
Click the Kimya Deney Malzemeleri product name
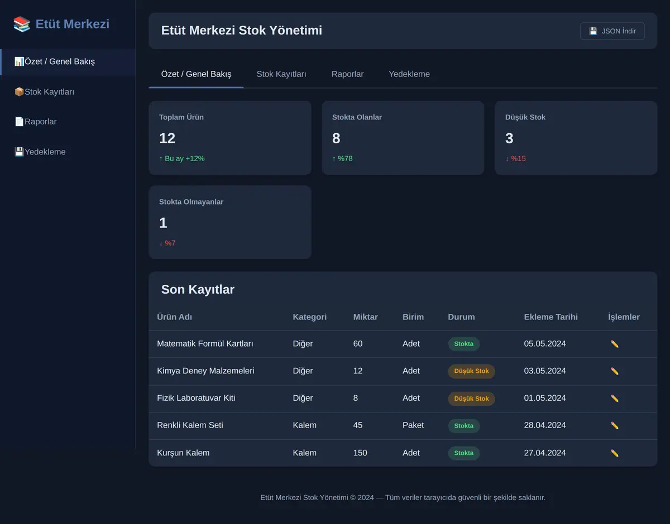pyautogui.click(x=205, y=371)
